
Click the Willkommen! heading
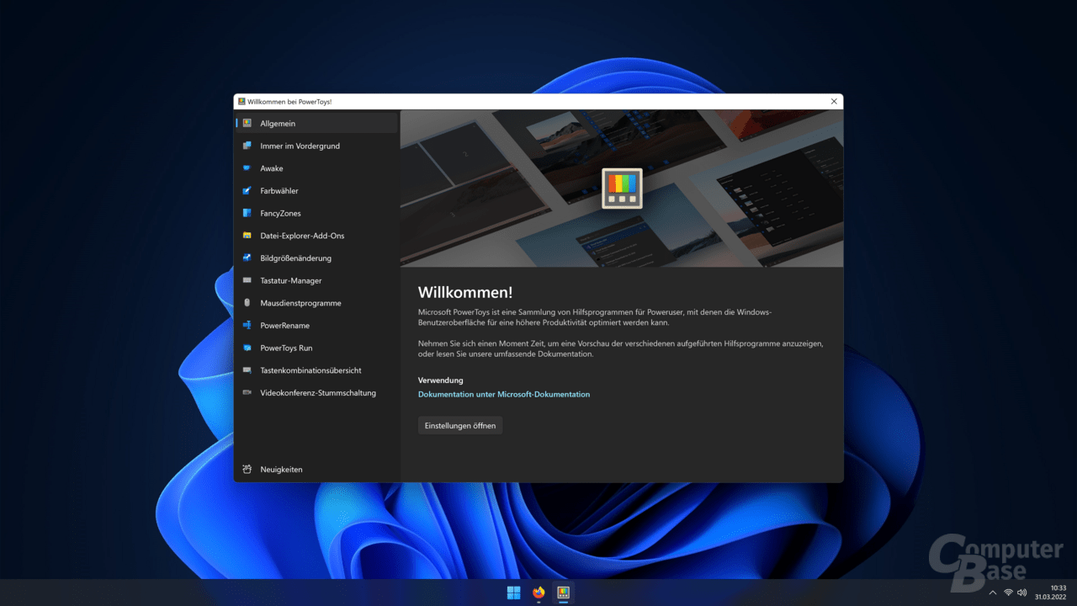click(465, 292)
